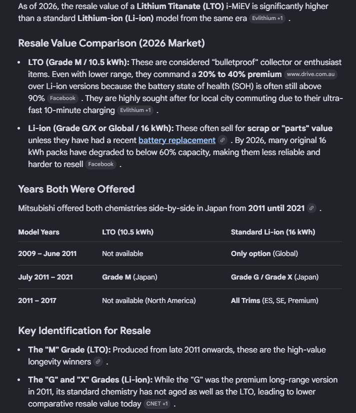Select the "Model Years" column header
This screenshot has width=356, height=413.
(x=38, y=232)
